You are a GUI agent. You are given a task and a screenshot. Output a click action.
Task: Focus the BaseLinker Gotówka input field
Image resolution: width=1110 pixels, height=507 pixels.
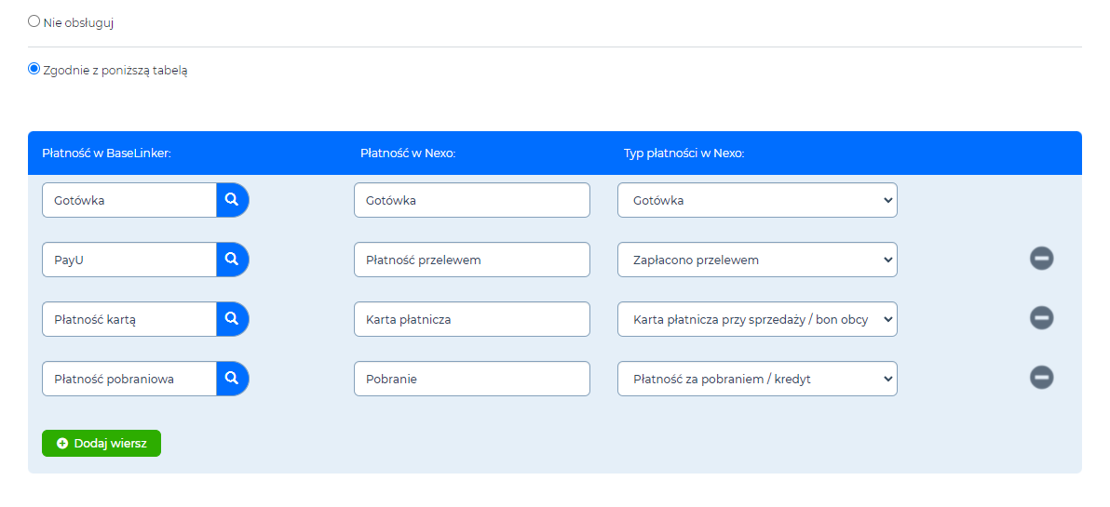[x=129, y=200]
